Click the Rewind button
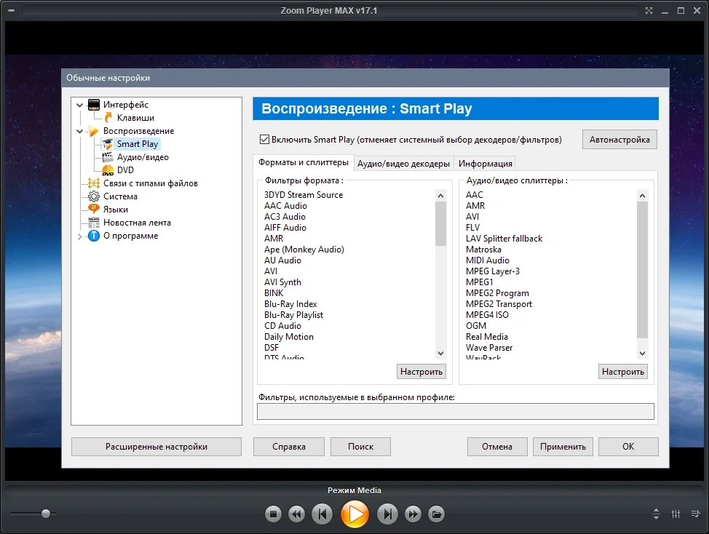The height and width of the screenshot is (534, 709). [x=296, y=514]
